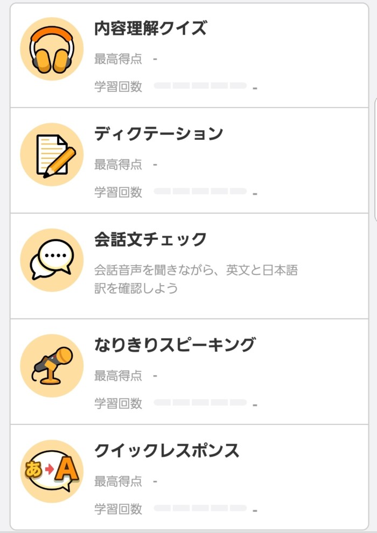
Task: Open なりきりスピーキング title
Action: click(x=175, y=345)
